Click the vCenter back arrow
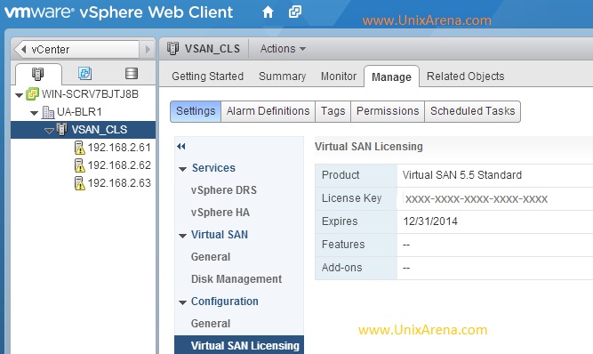593x354 pixels. pyautogui.click(x=23, y=49)
